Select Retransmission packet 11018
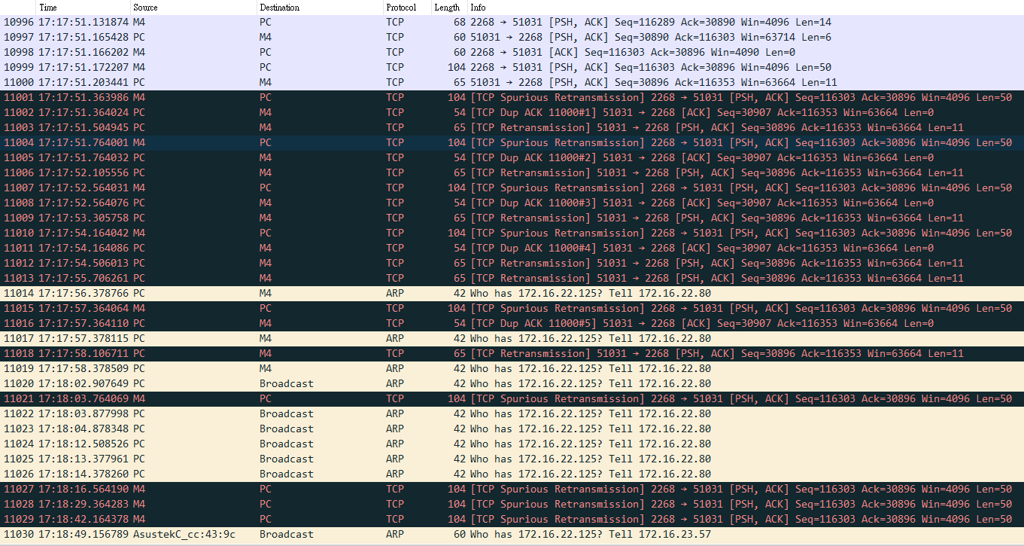Image resolution: width=1024 pixels, height=546 pixels. [x=512, y=354]
